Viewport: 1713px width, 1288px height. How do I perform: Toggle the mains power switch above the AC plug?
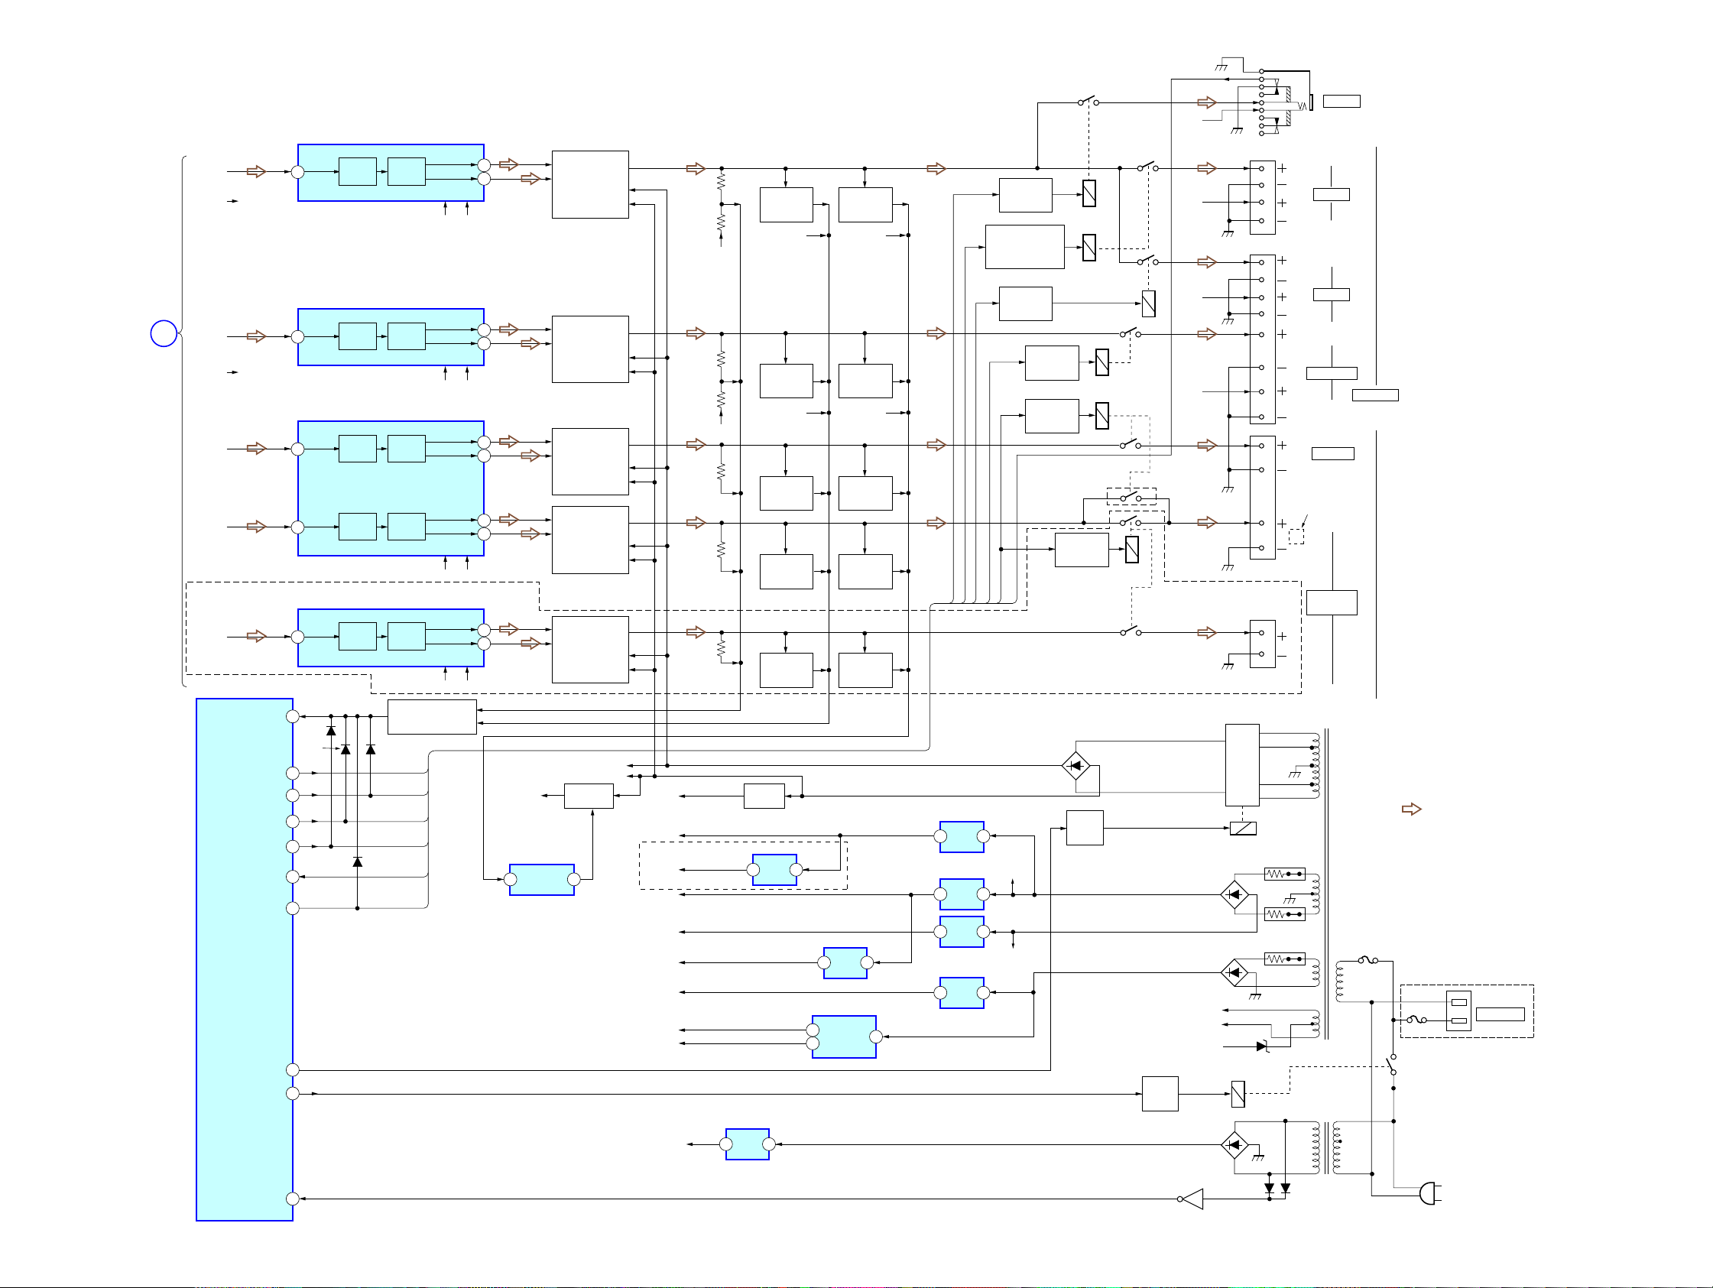(x=1393, y=1064)
